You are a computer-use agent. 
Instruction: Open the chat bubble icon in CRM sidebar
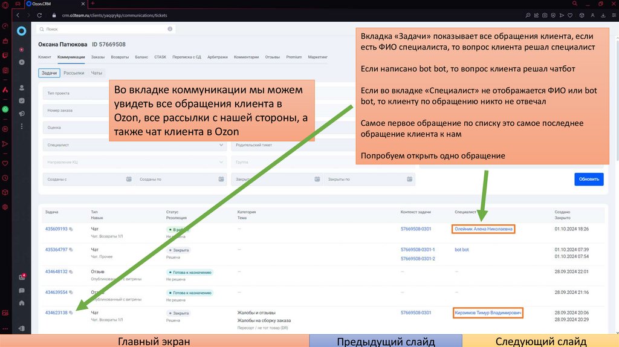click(22, 291)
